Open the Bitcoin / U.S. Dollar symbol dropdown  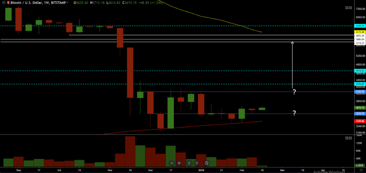67,3
